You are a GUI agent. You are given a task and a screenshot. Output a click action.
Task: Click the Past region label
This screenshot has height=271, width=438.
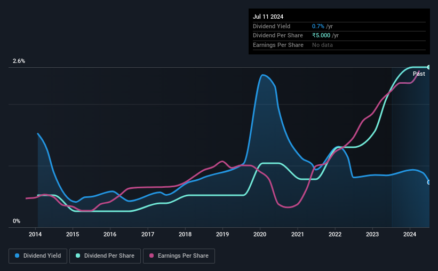click(419, 74)
